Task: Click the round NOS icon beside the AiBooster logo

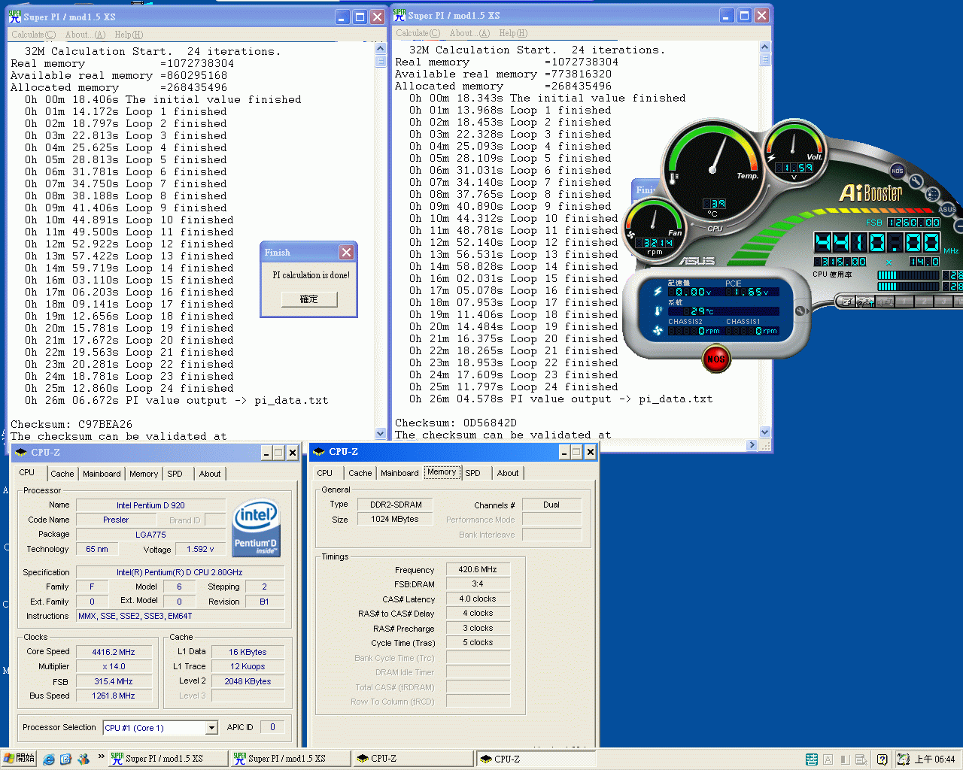Action: (897, 171)
